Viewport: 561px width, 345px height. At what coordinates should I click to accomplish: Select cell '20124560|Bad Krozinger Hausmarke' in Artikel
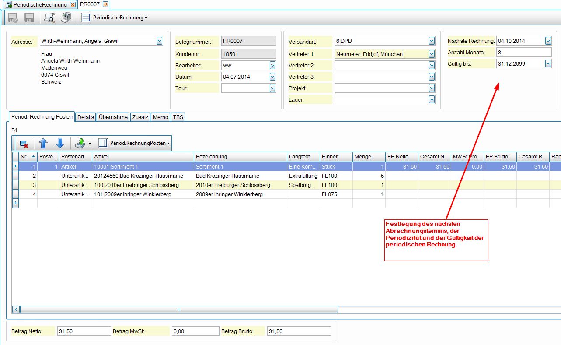[x=143, y=176]
